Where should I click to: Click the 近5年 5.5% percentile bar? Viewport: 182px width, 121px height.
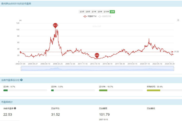pos(73,90)
